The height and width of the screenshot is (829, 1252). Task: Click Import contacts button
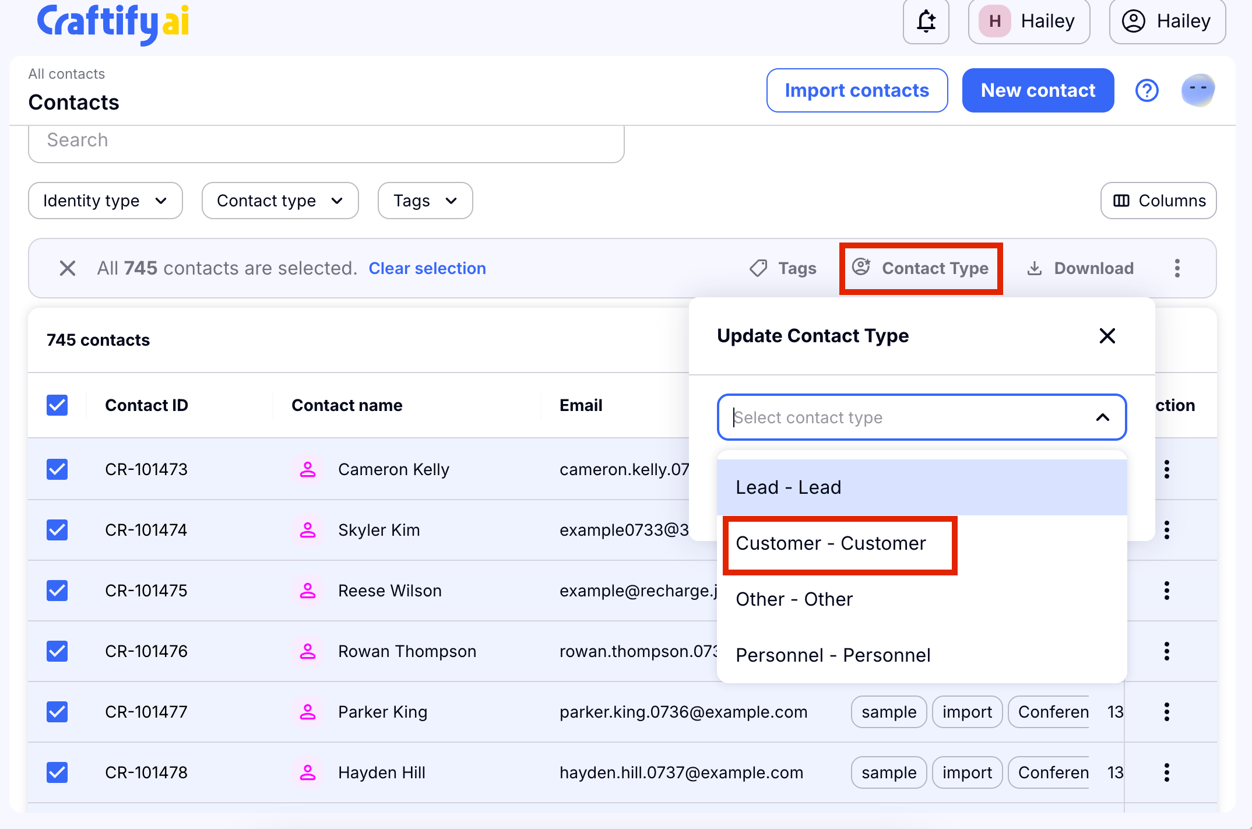coord(857,90)
